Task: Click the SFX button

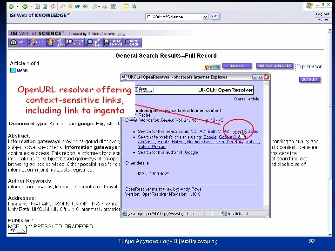Action: point(212,67)
